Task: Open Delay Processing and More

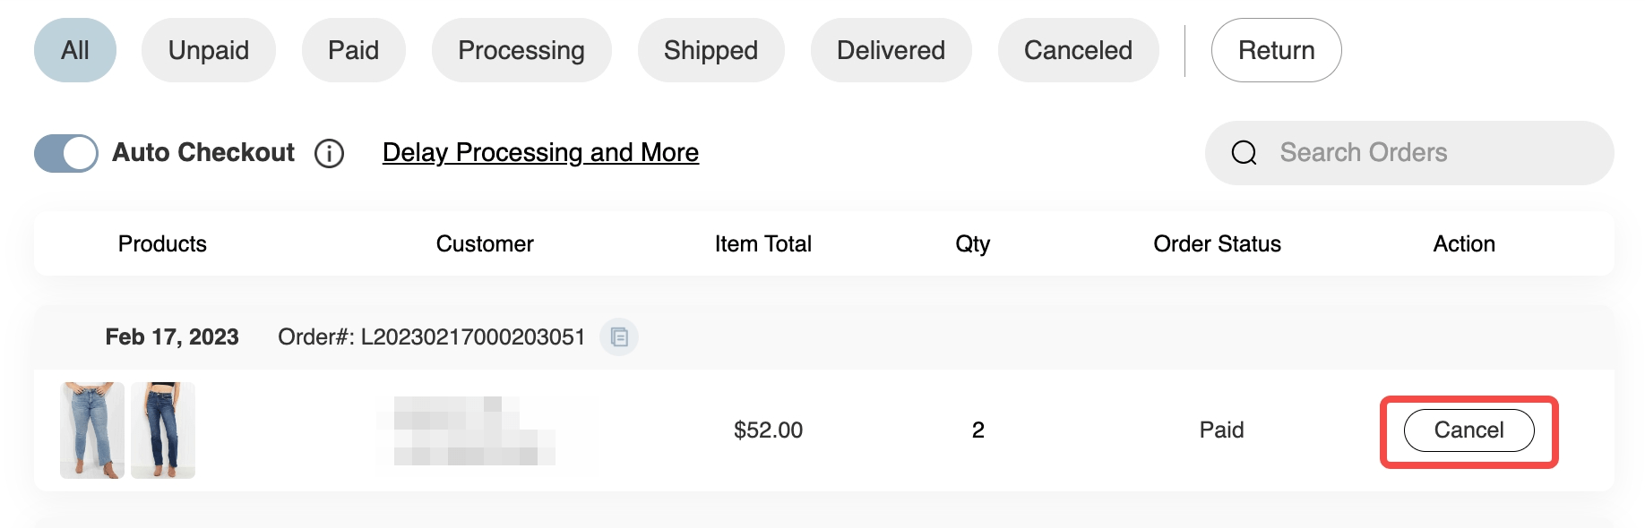Action: coord(540,153)
